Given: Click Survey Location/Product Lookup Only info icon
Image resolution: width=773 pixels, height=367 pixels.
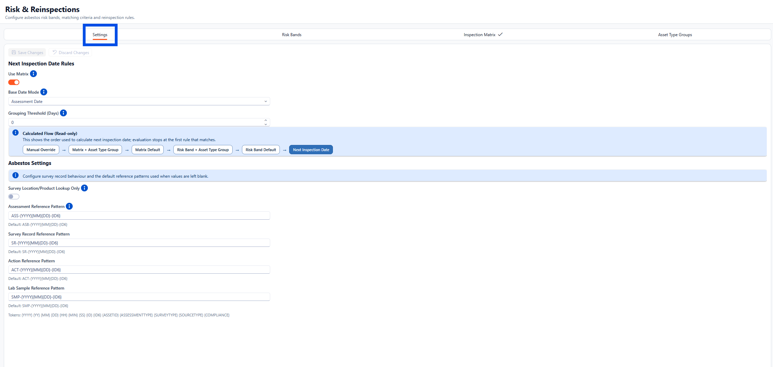Looking at the screenshot, I should pos(84,188).
